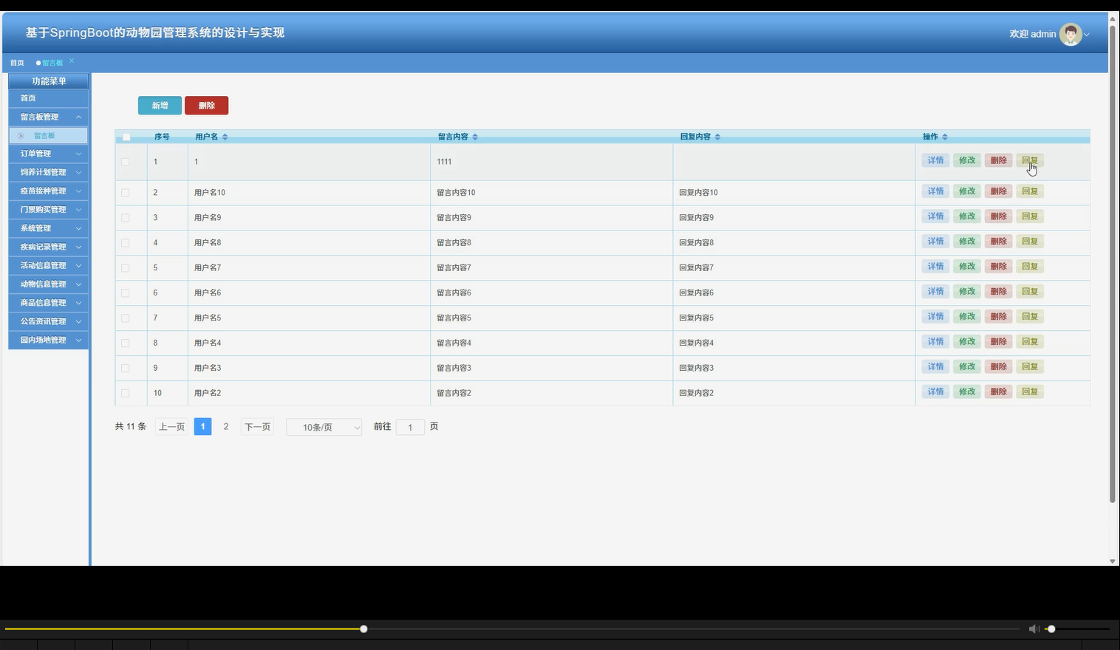Collapse the 留言板管理 menu
This screenshot has height=650, width=1120.
click(x=48, y=117)
